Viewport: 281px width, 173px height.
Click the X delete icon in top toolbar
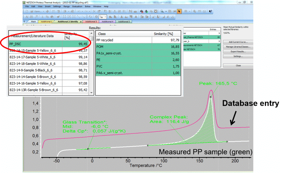tap(94, 11)
